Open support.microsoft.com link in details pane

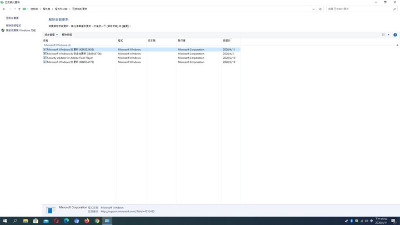pos(128,212)
